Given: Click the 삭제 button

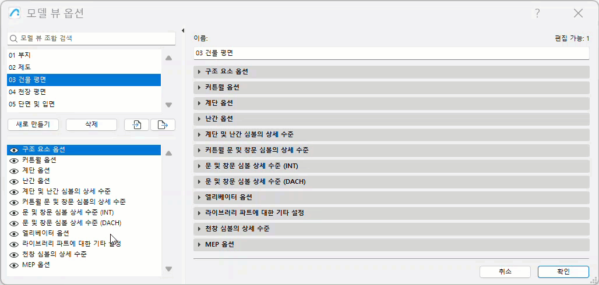Looking at the screenshot, I should pos(91,124).
